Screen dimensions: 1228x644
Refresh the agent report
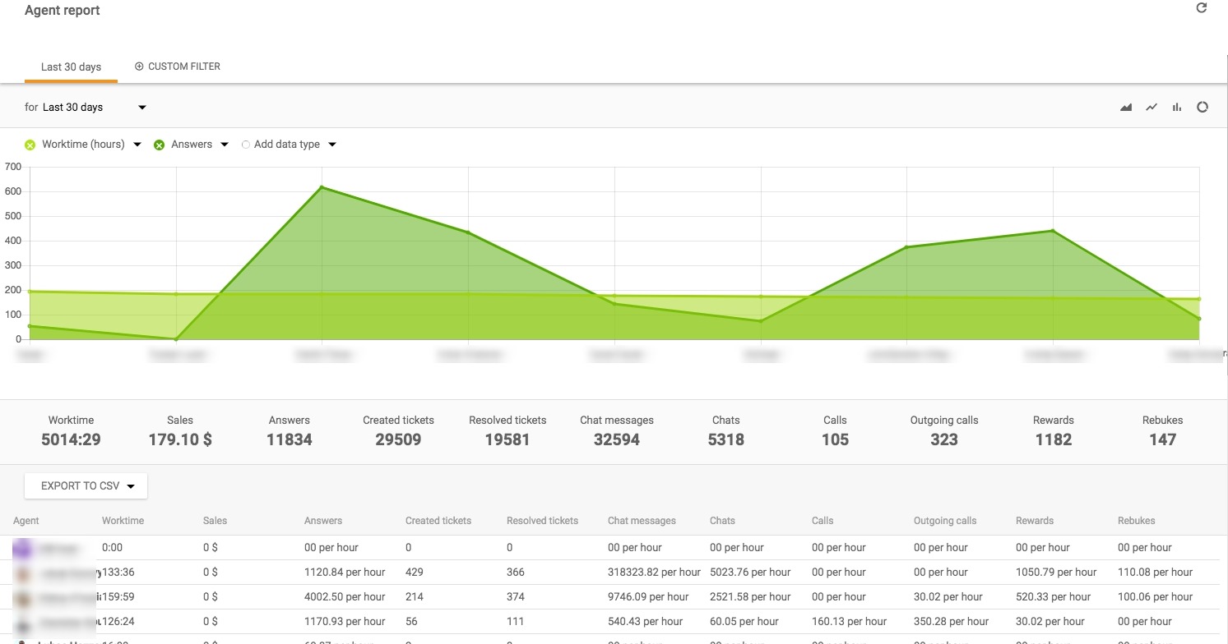[1201, 8]
